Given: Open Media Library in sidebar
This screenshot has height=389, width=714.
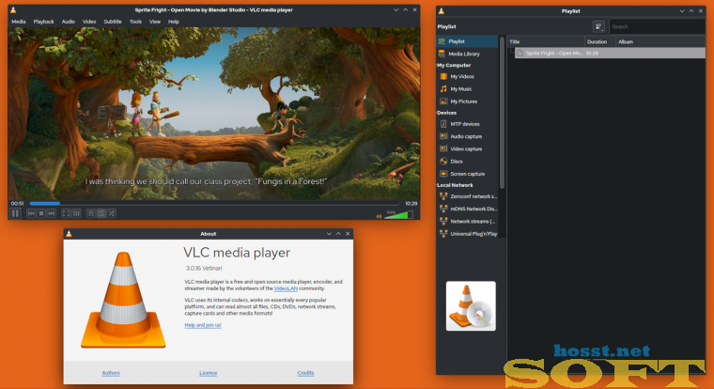Looking at the screenshot, I should click(467, 54).
